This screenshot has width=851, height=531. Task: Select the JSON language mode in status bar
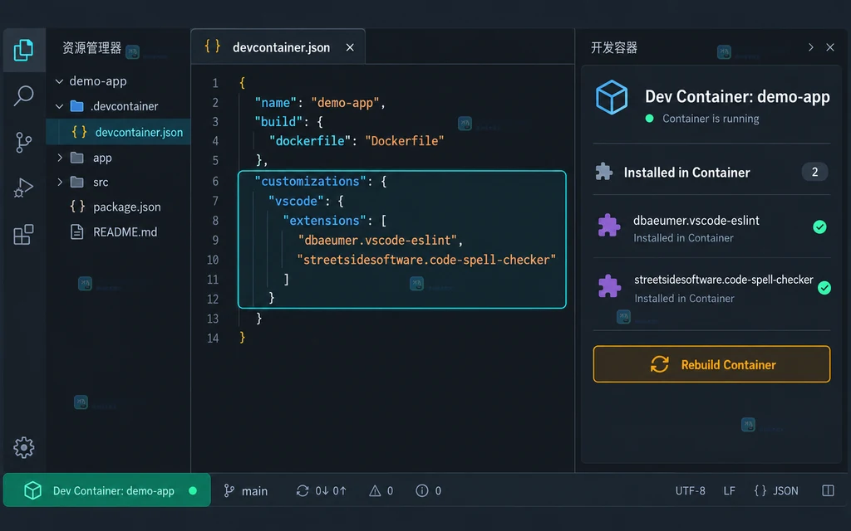tap(776, 491)
